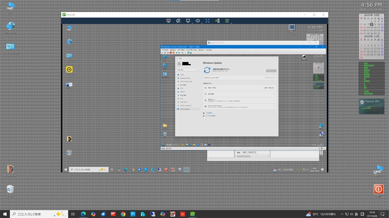Open ファイル(F) menu in the VM connection window
Viewport: 389px width, 218px height.
point(165,50)
